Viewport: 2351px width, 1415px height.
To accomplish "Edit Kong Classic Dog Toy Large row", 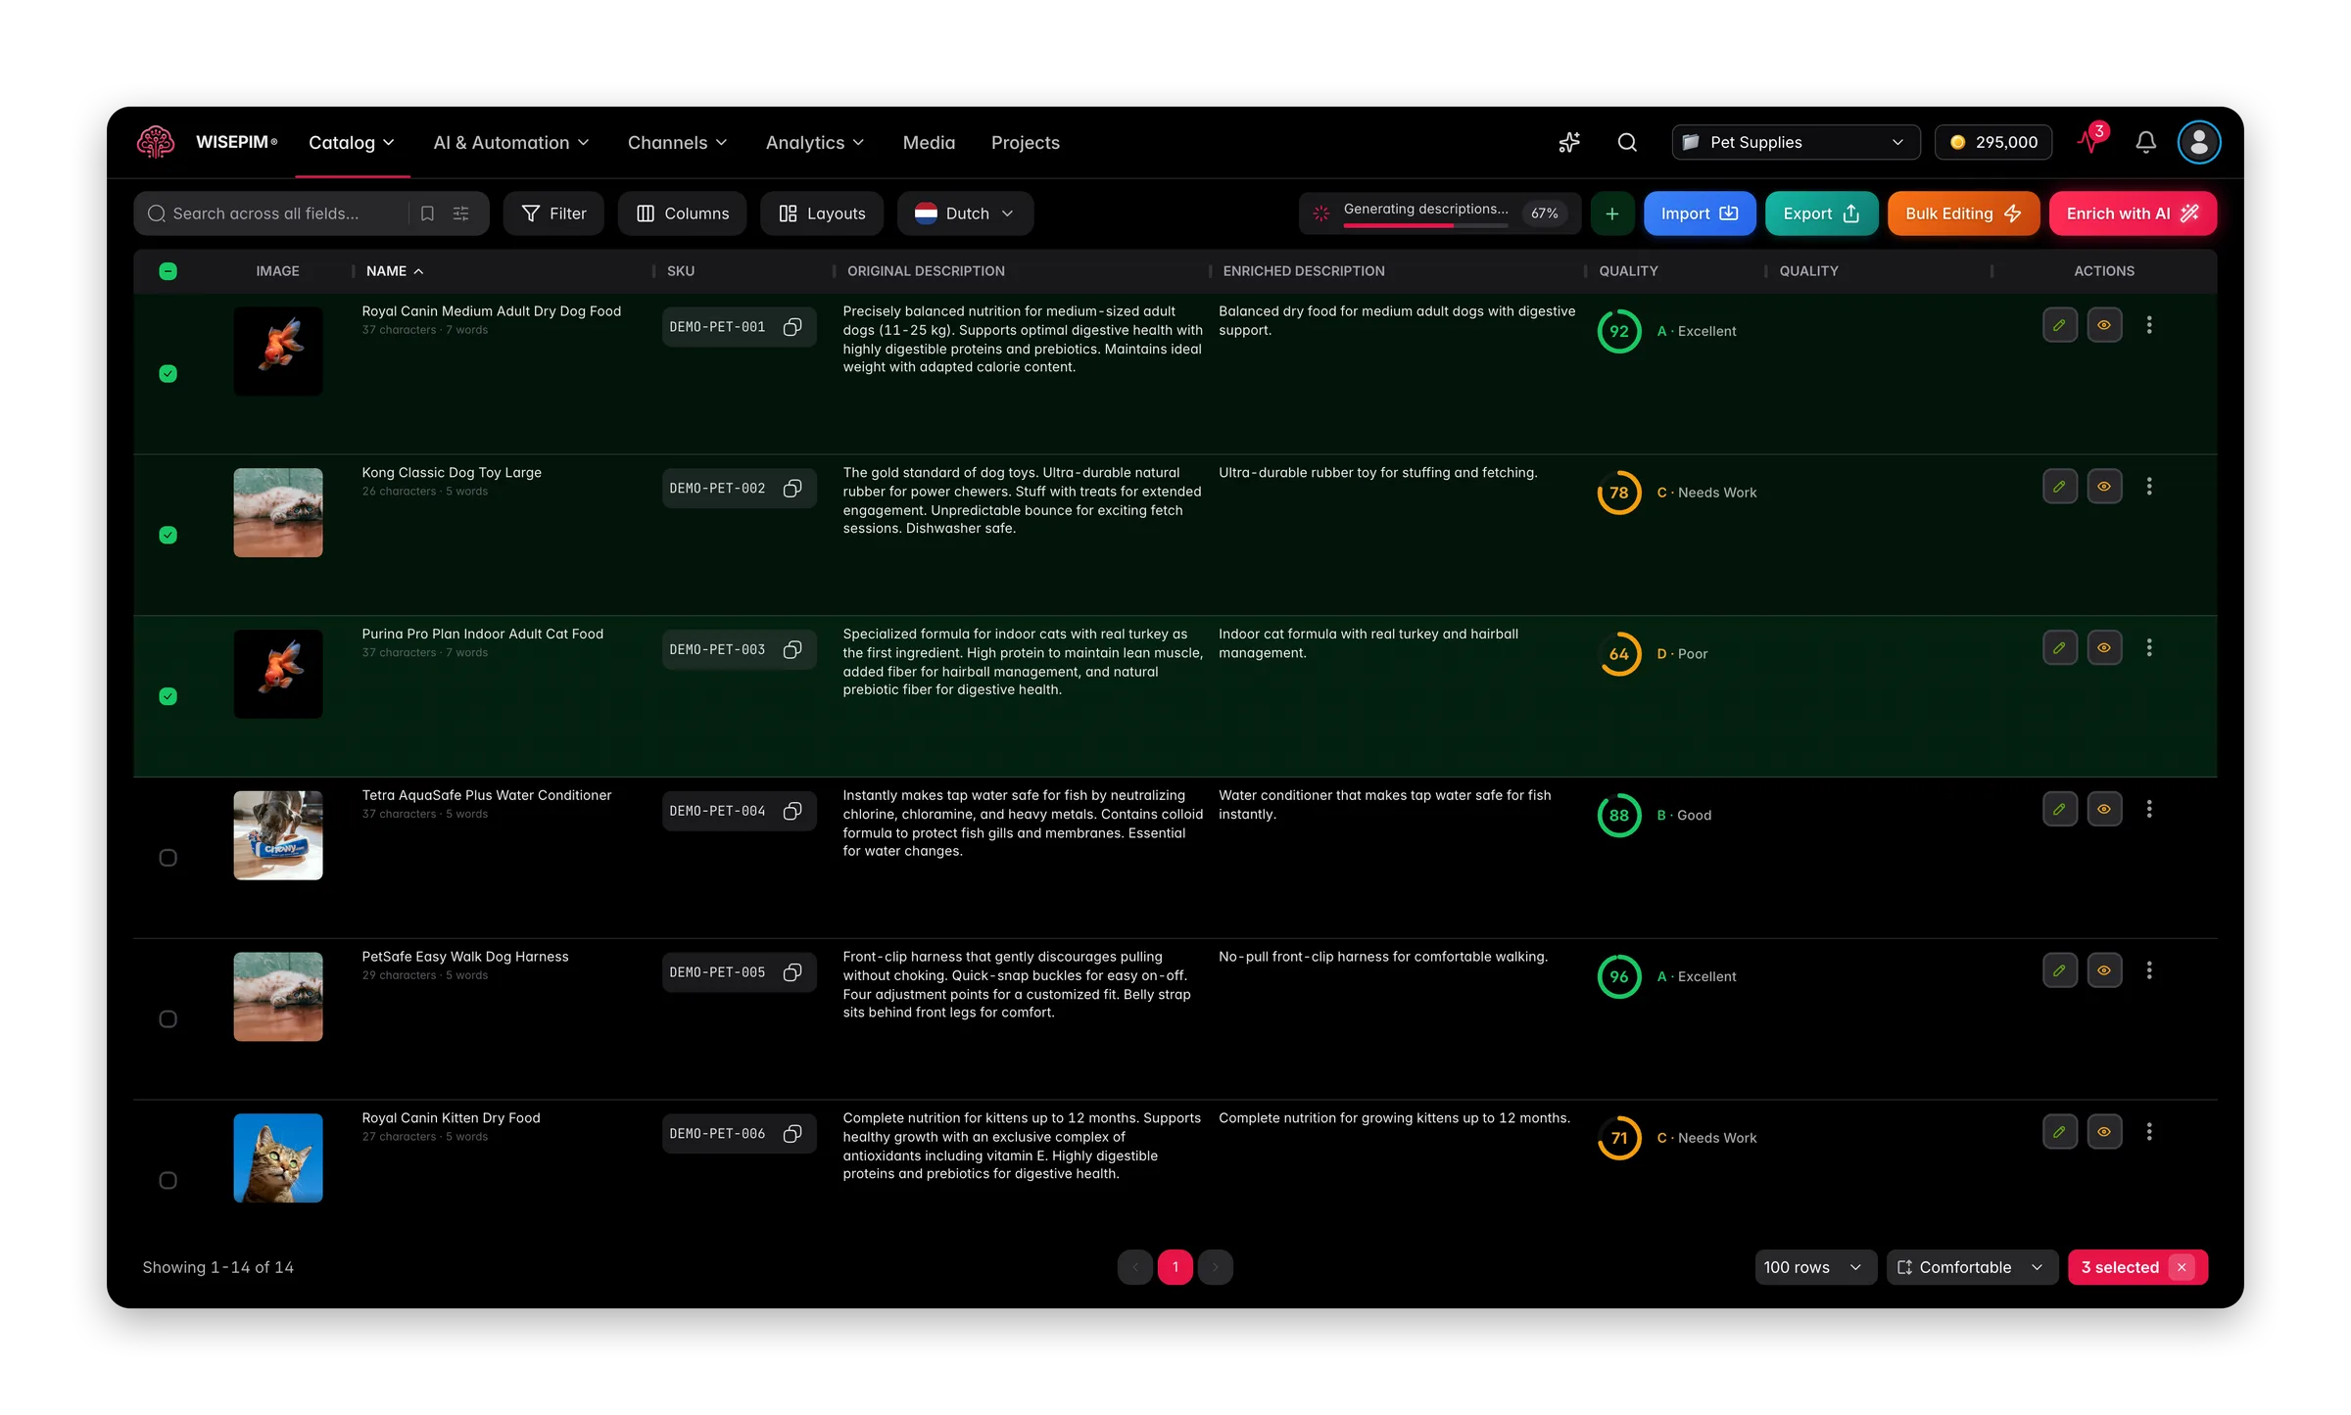I will [x=2060, y=487].
